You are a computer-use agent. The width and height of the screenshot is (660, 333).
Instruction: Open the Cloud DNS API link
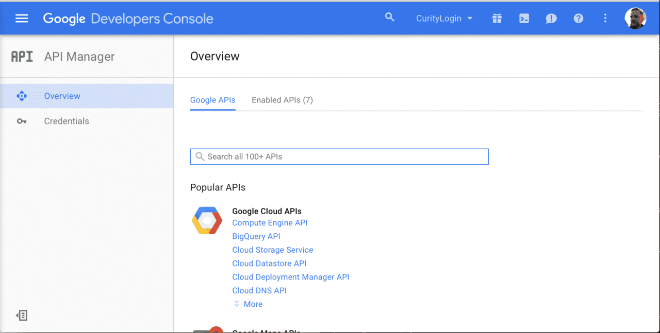tap(259, 290)
